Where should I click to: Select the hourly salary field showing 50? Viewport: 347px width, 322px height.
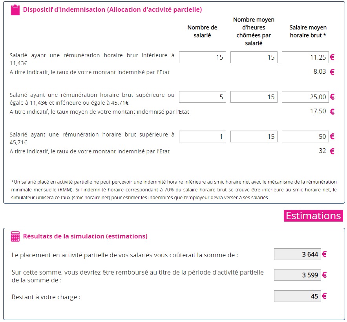(305, 136)
